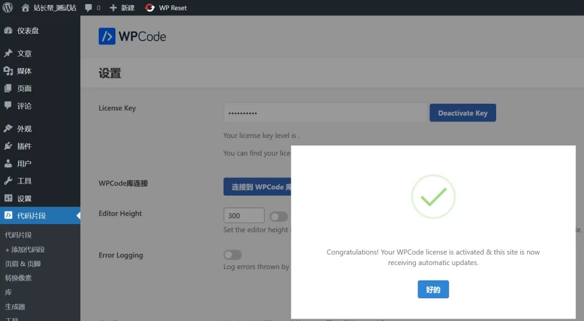The height and width of the screenshot is (321, 584).
Task: Select 添加代码段 submenu item
Action: (25, 250)
